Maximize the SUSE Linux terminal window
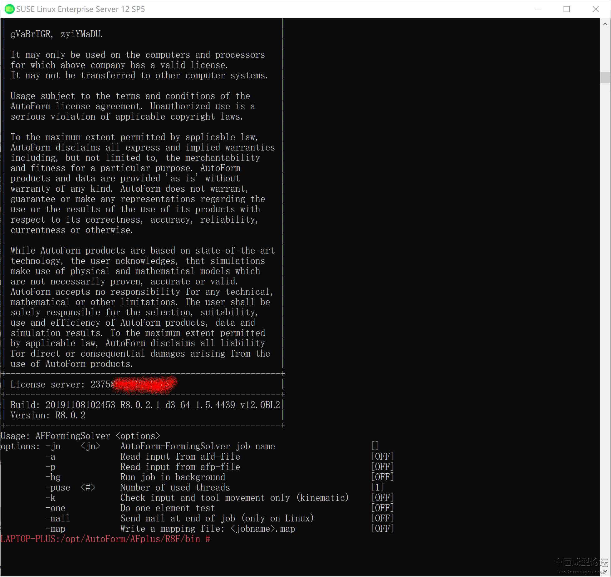Image resolution: width=611 pixels, height=577 pixels. coord(567,9)
